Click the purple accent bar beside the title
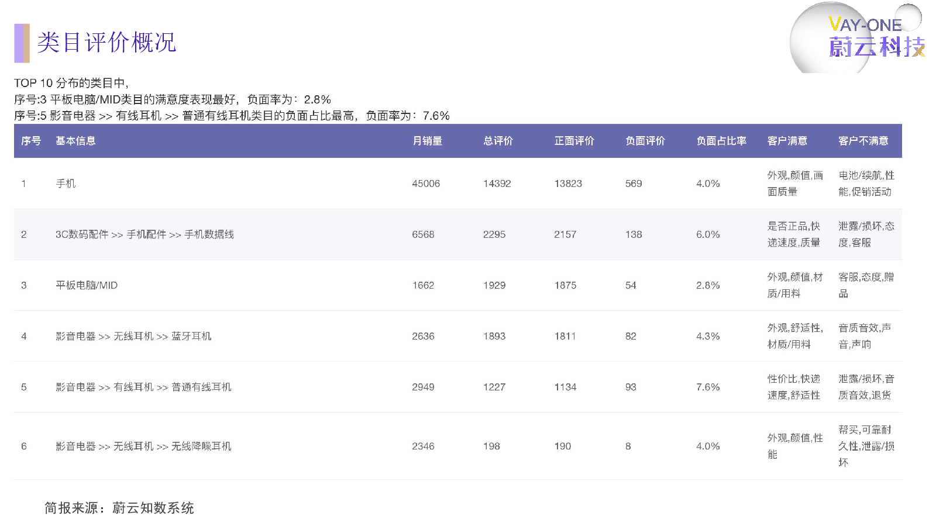 tap(22, 43)
